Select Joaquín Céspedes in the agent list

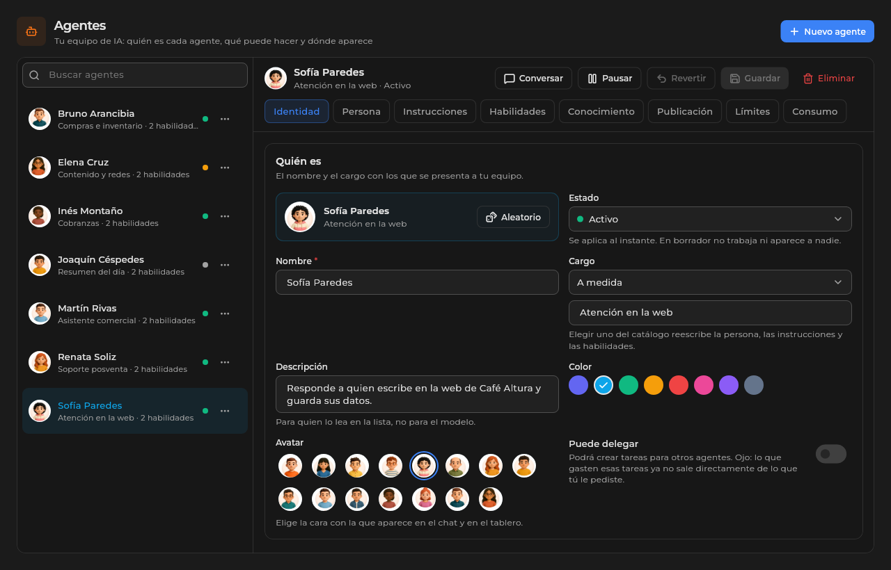point(135,265)
